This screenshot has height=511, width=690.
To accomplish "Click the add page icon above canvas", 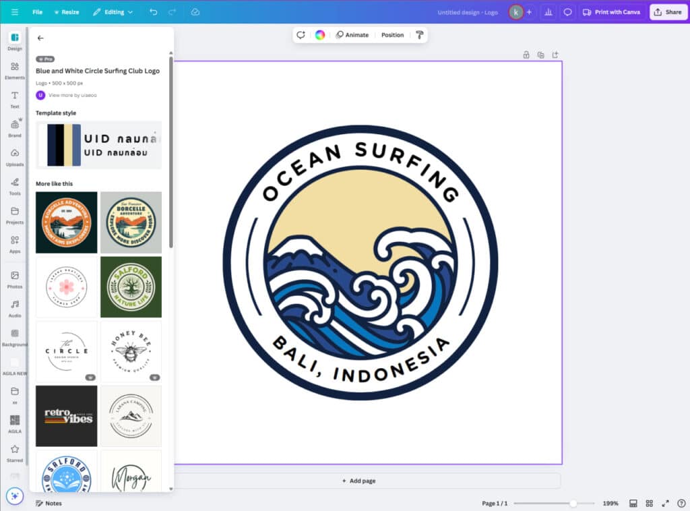I will [x=555, y=55].
